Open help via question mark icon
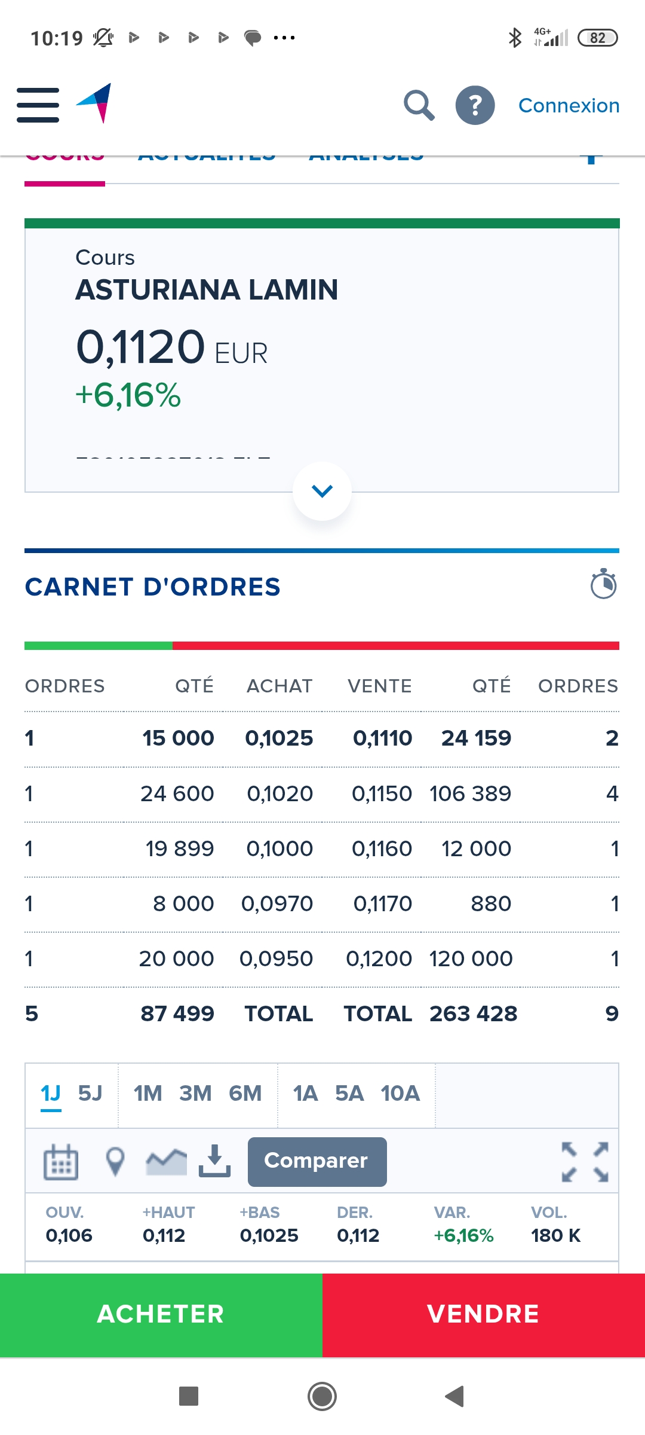 [475, 105]
